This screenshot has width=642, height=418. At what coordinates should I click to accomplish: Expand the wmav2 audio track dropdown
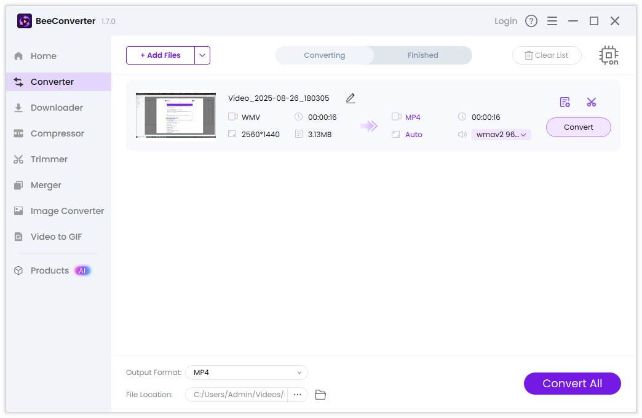[501, 135]
